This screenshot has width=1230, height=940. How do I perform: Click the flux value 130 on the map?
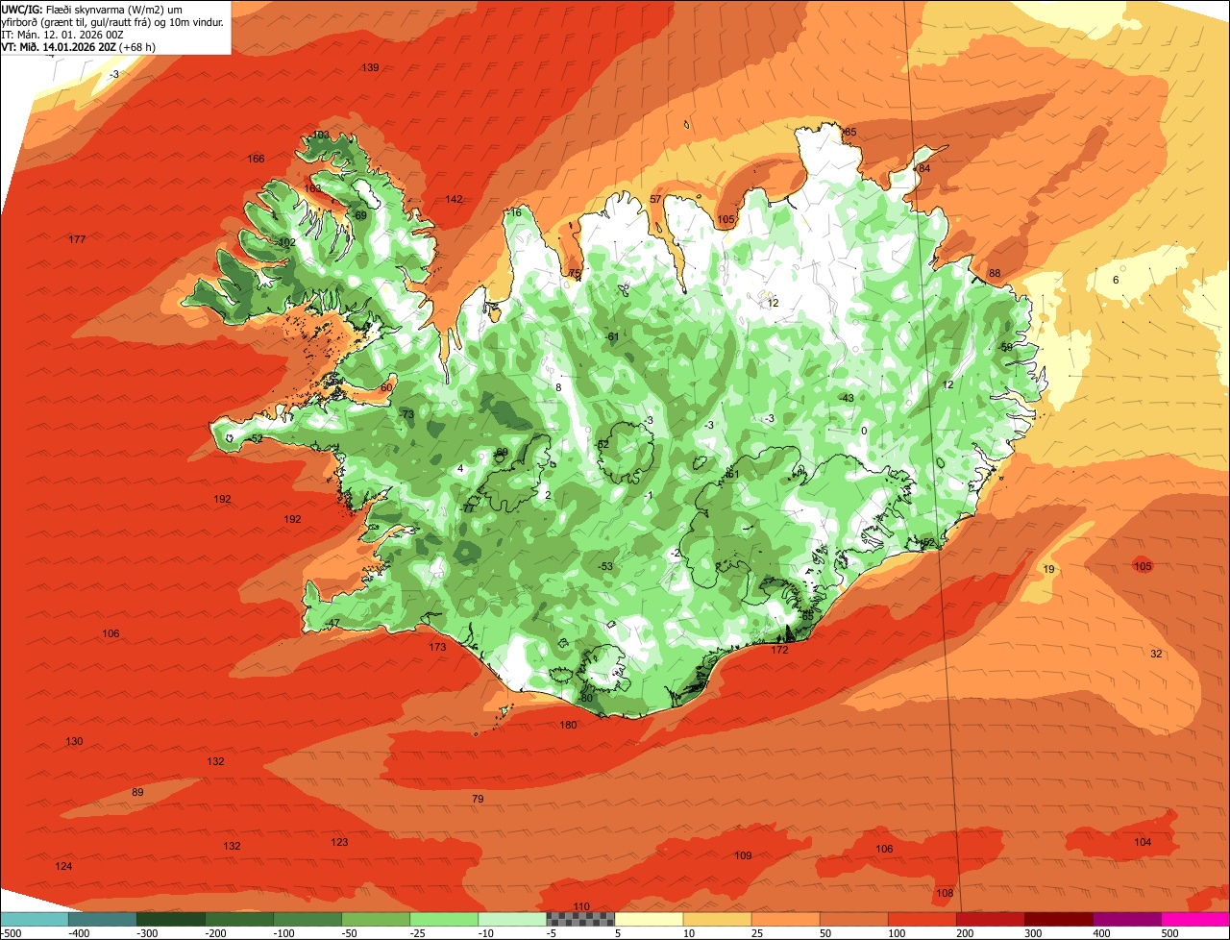click(74, 741)
